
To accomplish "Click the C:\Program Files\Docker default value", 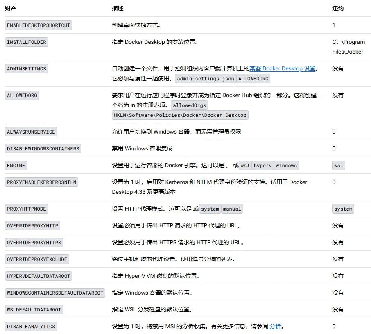I will pyautogui.click(x=348, y=47).
